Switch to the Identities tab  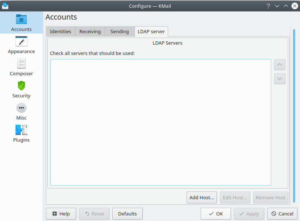(60, 31)
